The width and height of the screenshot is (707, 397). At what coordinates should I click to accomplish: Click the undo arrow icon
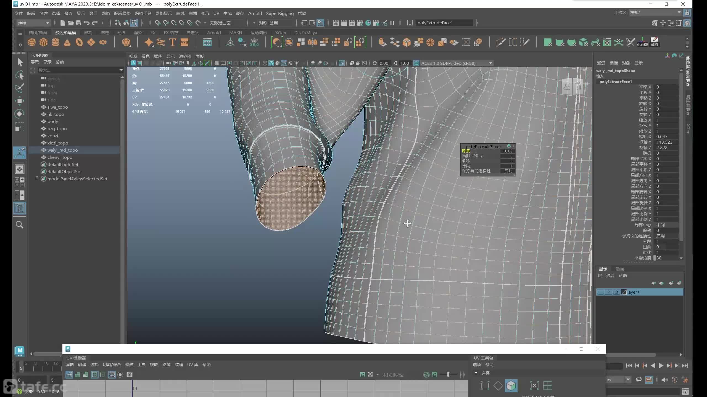87,23
